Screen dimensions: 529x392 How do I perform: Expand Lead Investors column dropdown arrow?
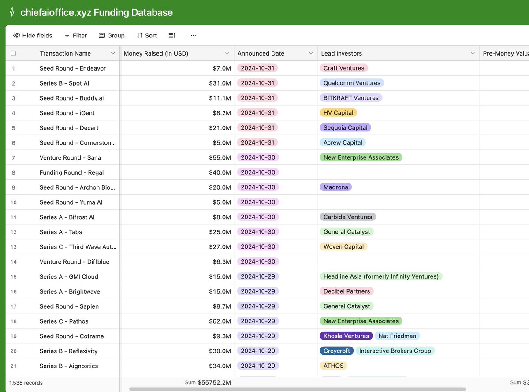[x=473, y=53]
